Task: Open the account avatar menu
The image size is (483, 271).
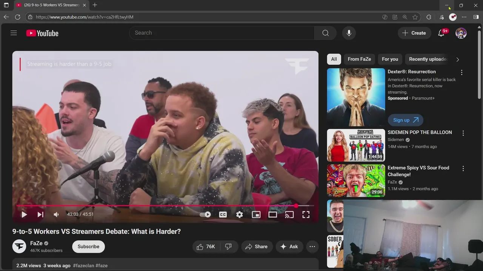Action: [x=461, y=33]
